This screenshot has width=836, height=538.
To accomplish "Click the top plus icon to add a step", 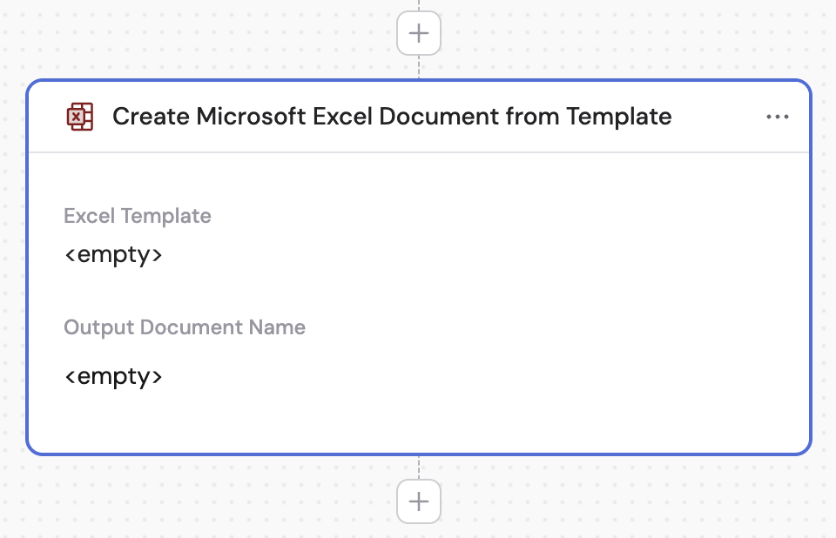I will click(419, 32).
